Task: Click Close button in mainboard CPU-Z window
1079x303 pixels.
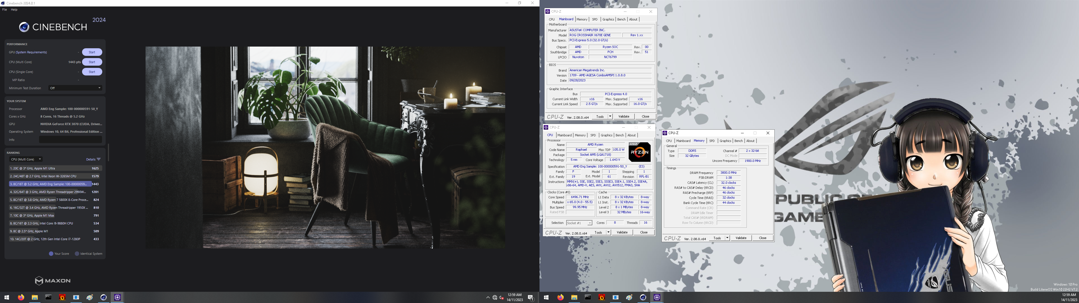Action: point(645,116)
